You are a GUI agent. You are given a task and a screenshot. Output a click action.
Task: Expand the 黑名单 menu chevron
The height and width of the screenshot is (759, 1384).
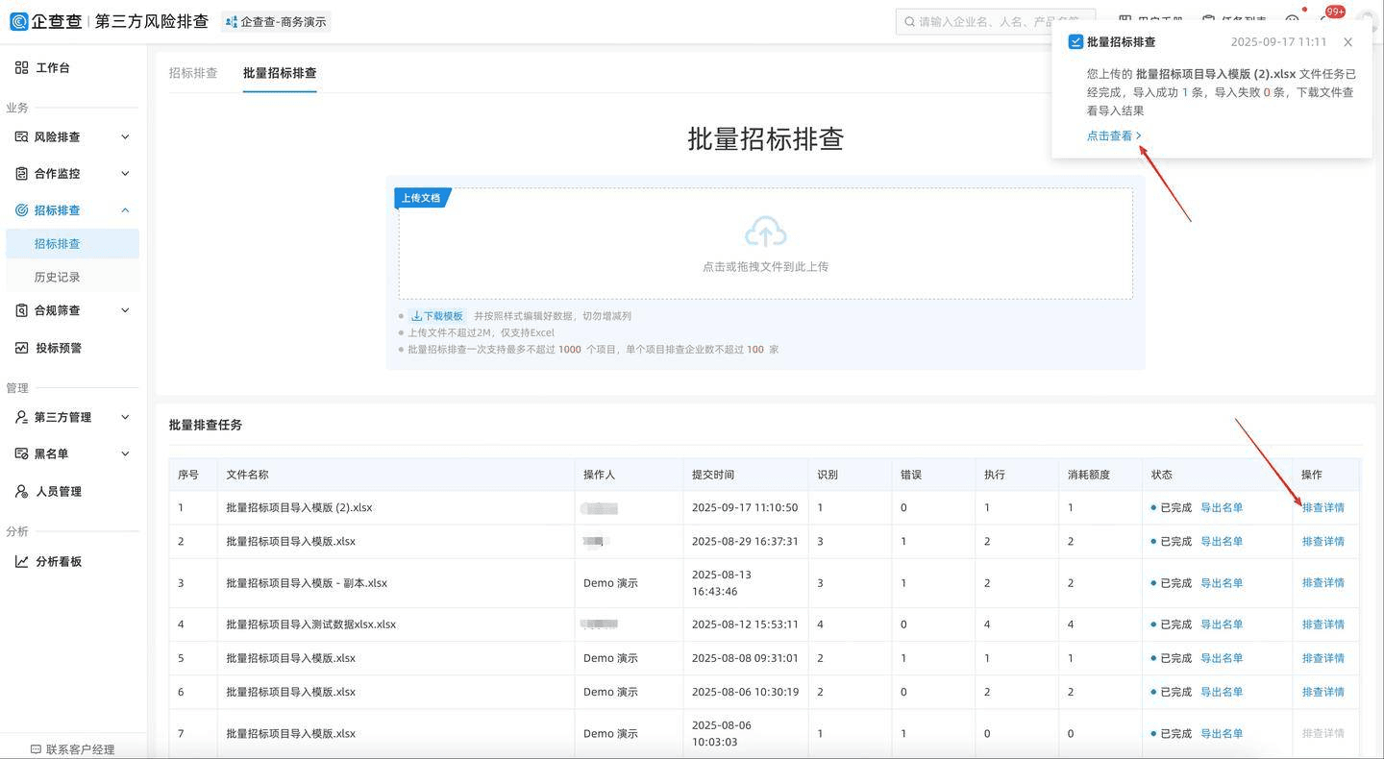[x=125, y=453]
